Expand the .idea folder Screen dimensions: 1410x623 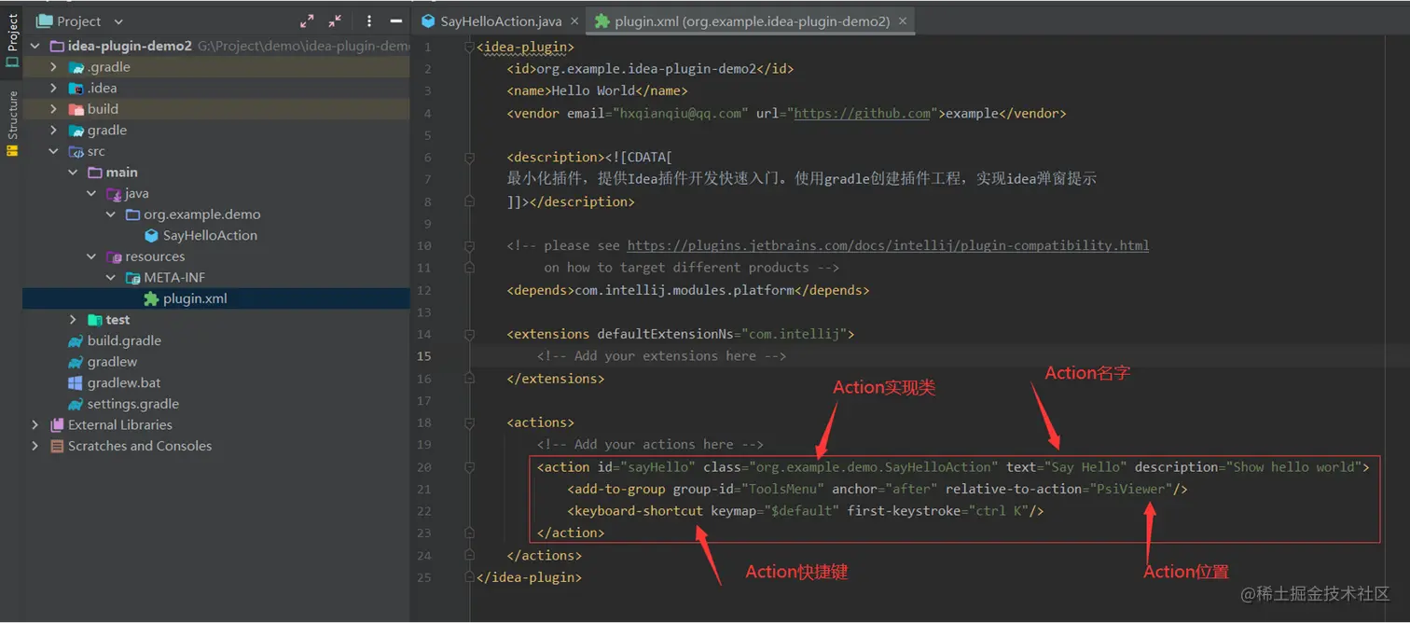pyautogui.click(x=54, y=88)
